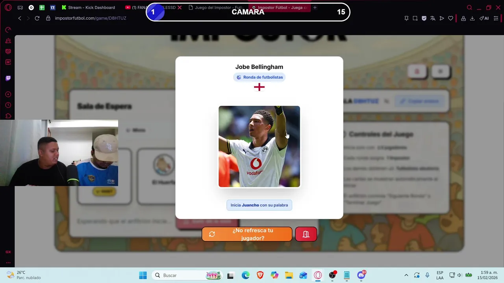
Task: Open the 'M' messenger sidebar icon
Action: 8,62
